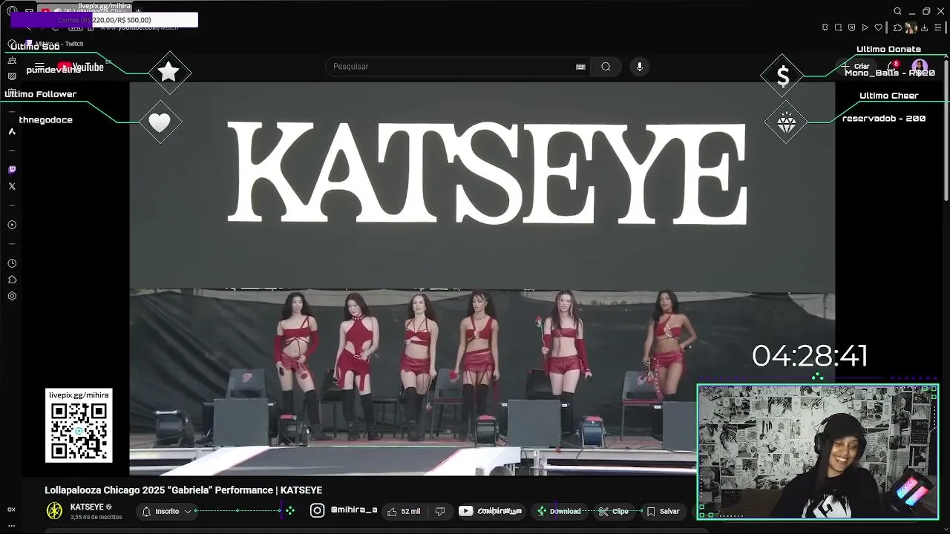This screenshot has height=534, width=950.
Task: Open the Settings gear in sidebar
Action: [12, 296]
